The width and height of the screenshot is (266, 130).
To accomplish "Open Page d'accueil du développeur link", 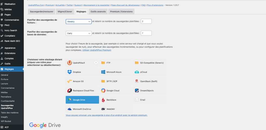I will [126, 5].
